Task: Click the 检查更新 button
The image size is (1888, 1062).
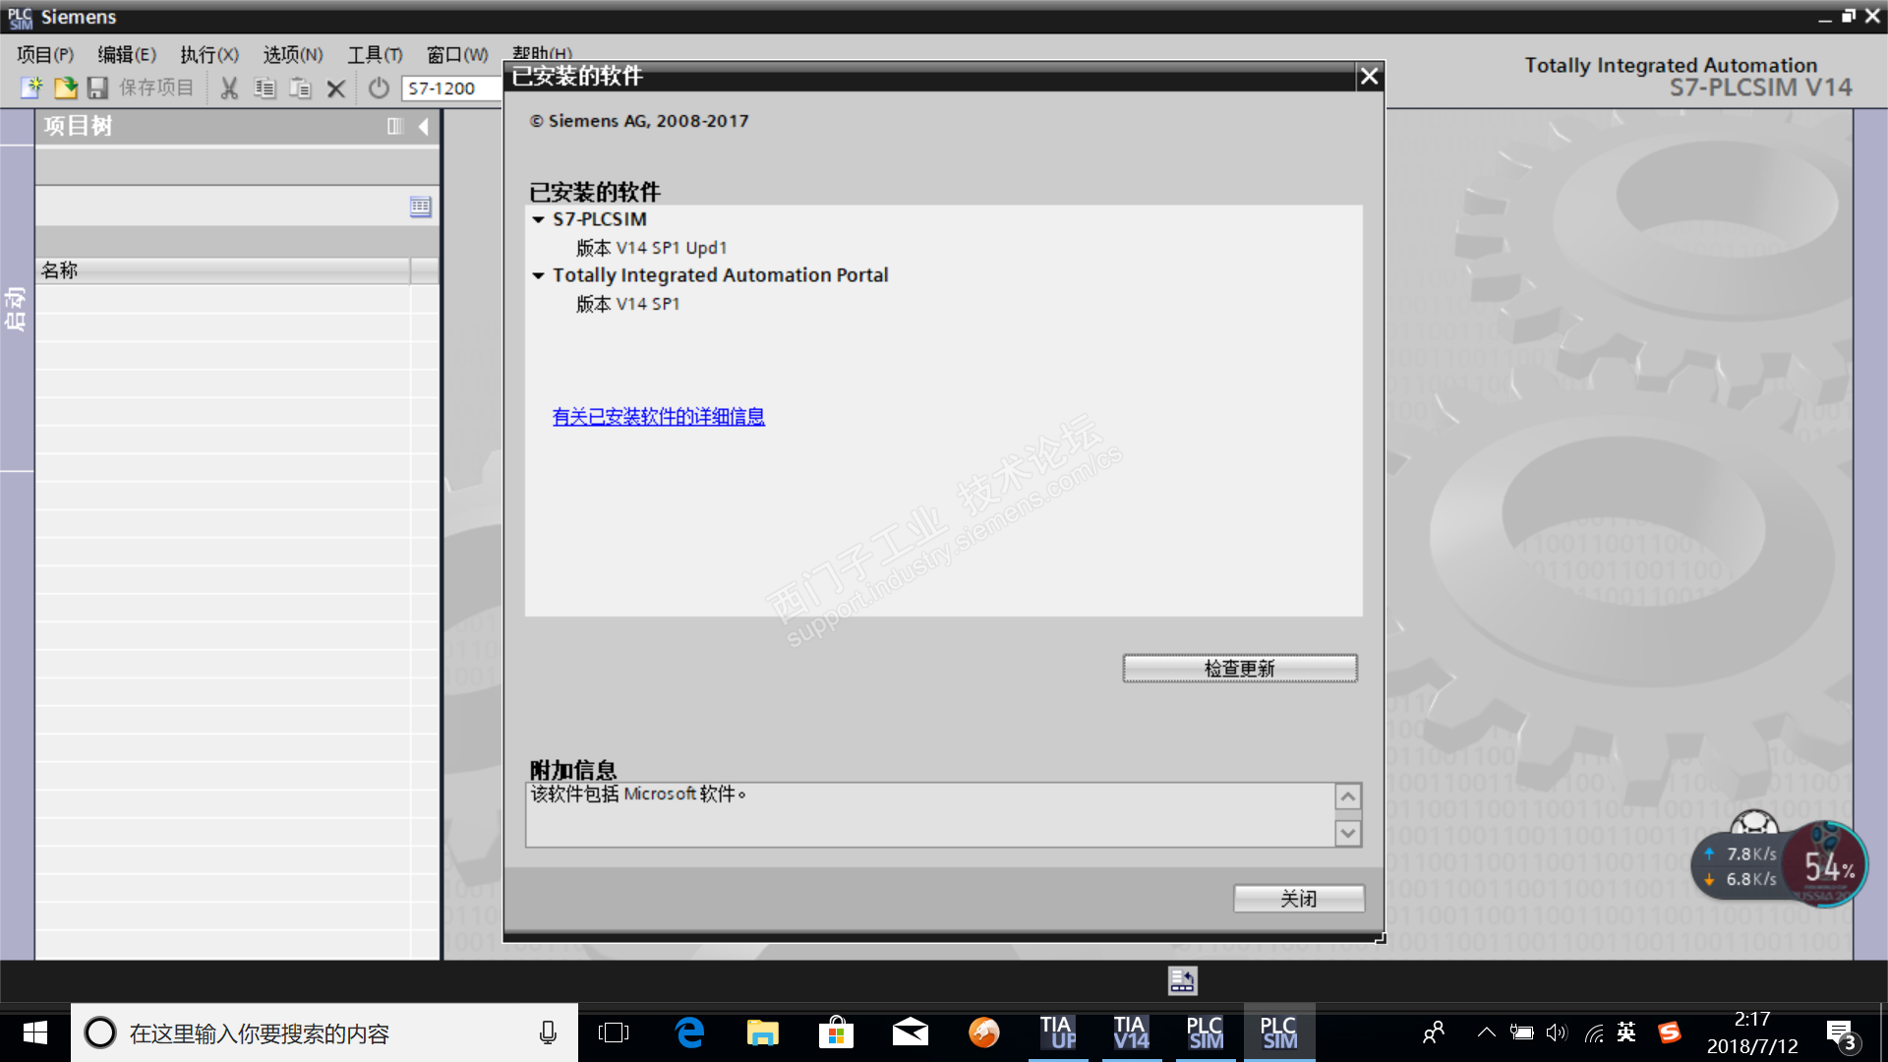Action: coord(1239,668)
